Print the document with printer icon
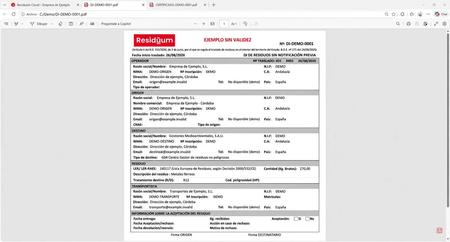Viewport: 450px width, 242px height. tap(408, 24)
